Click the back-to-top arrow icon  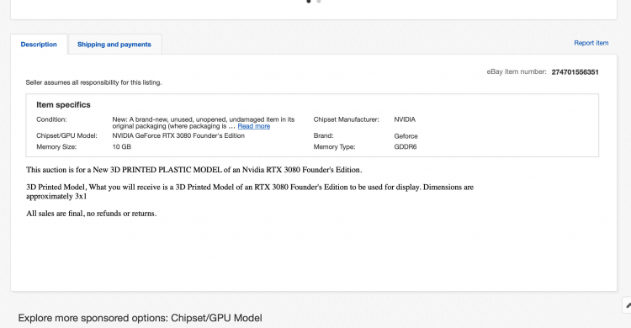[627, 305]
